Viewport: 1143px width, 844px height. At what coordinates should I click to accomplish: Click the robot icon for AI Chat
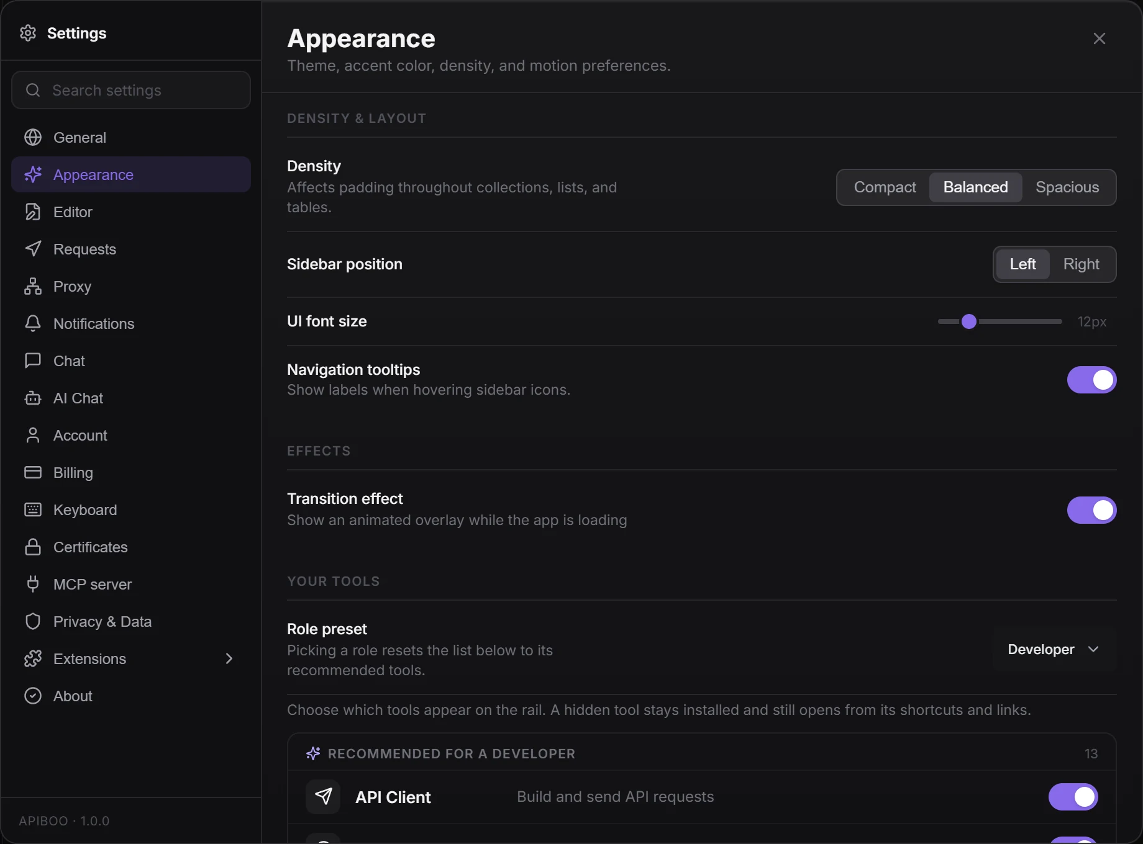[x=33, y=398]
